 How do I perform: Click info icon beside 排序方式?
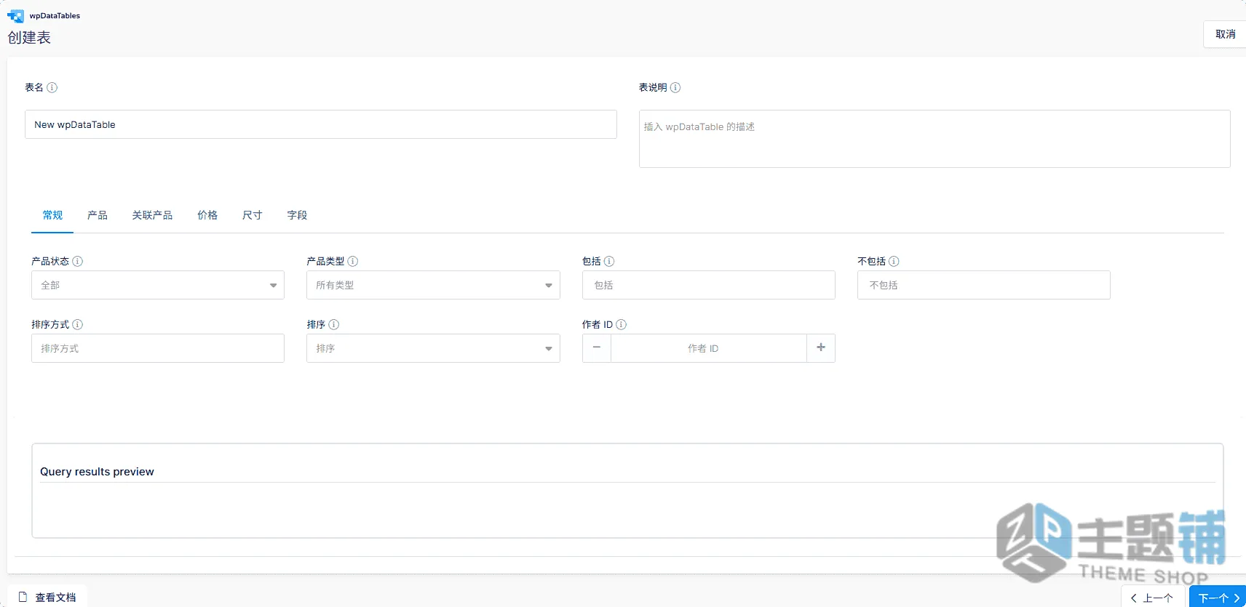tap(77, 324)
